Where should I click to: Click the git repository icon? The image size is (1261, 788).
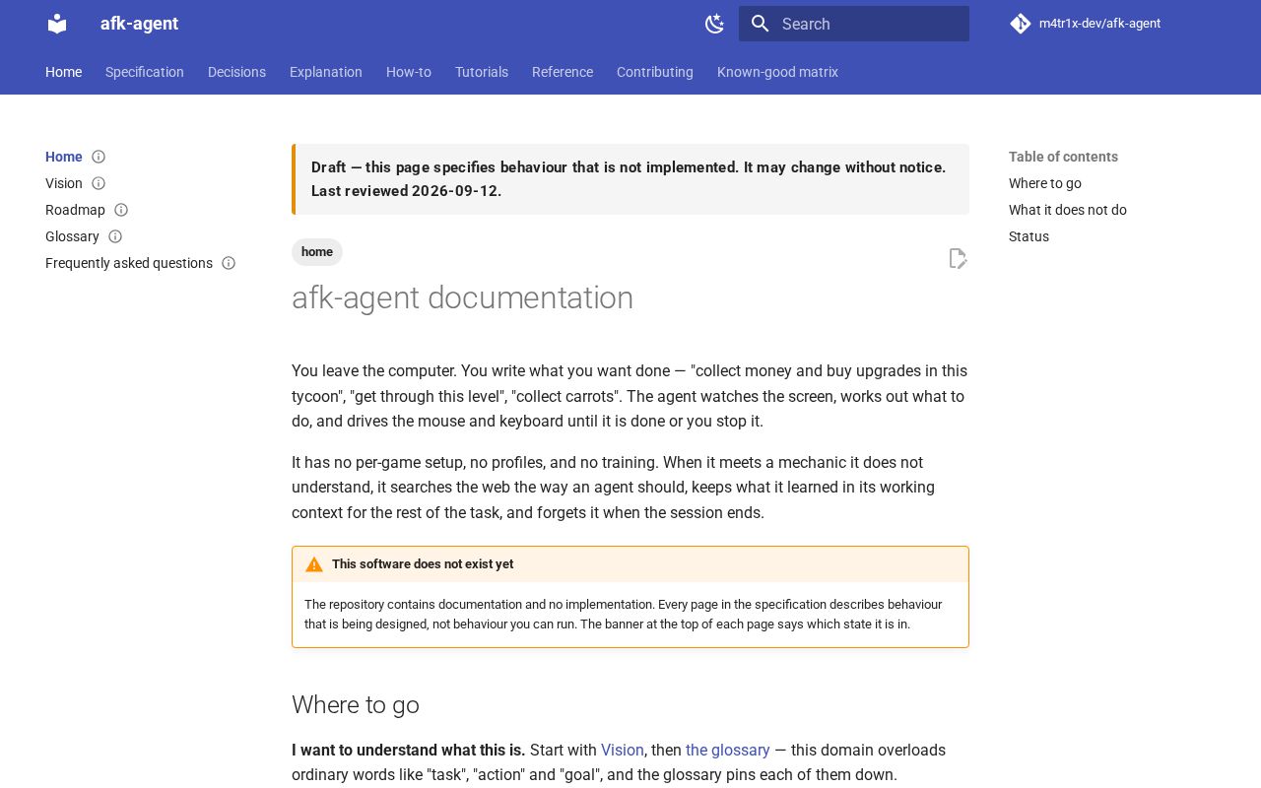coord(1021,24)
